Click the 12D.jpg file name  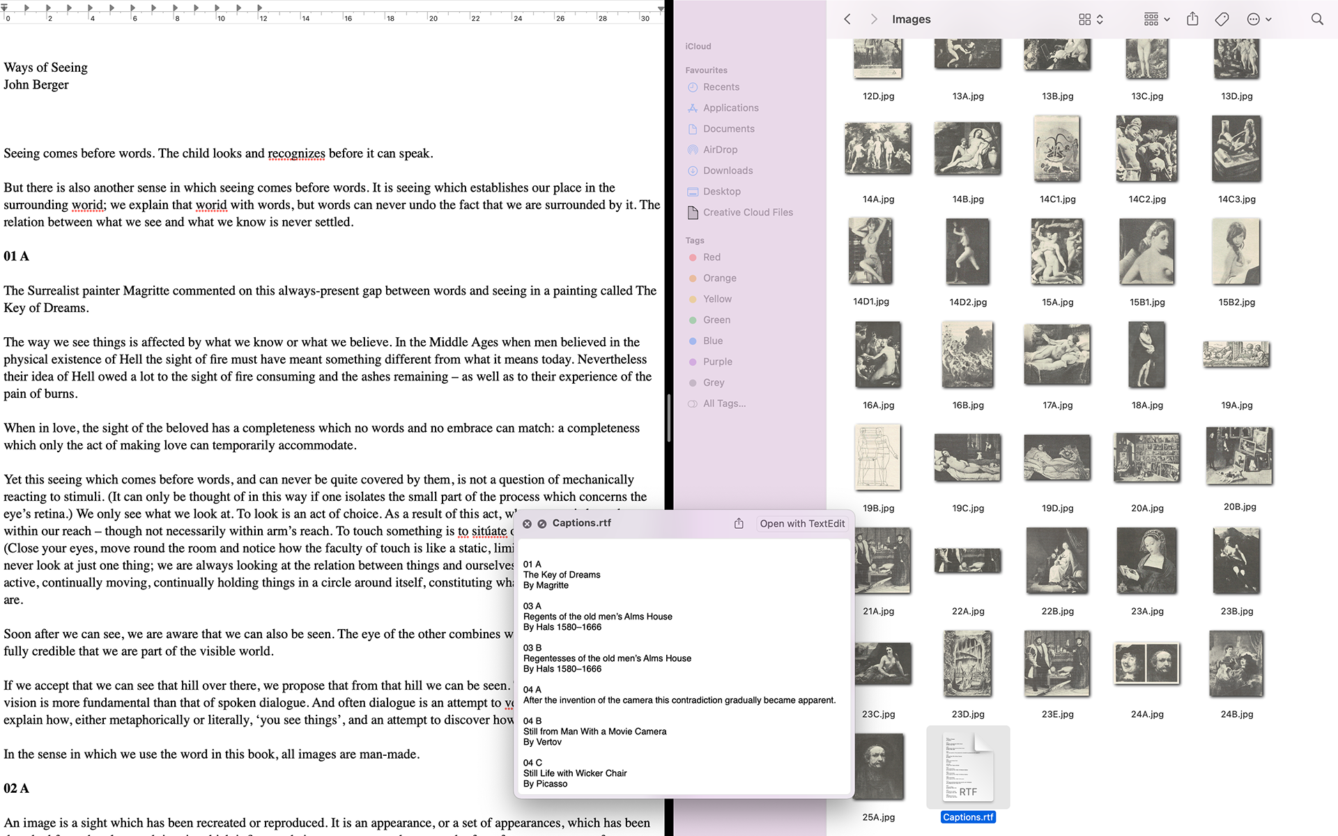[x=878, y=96]
